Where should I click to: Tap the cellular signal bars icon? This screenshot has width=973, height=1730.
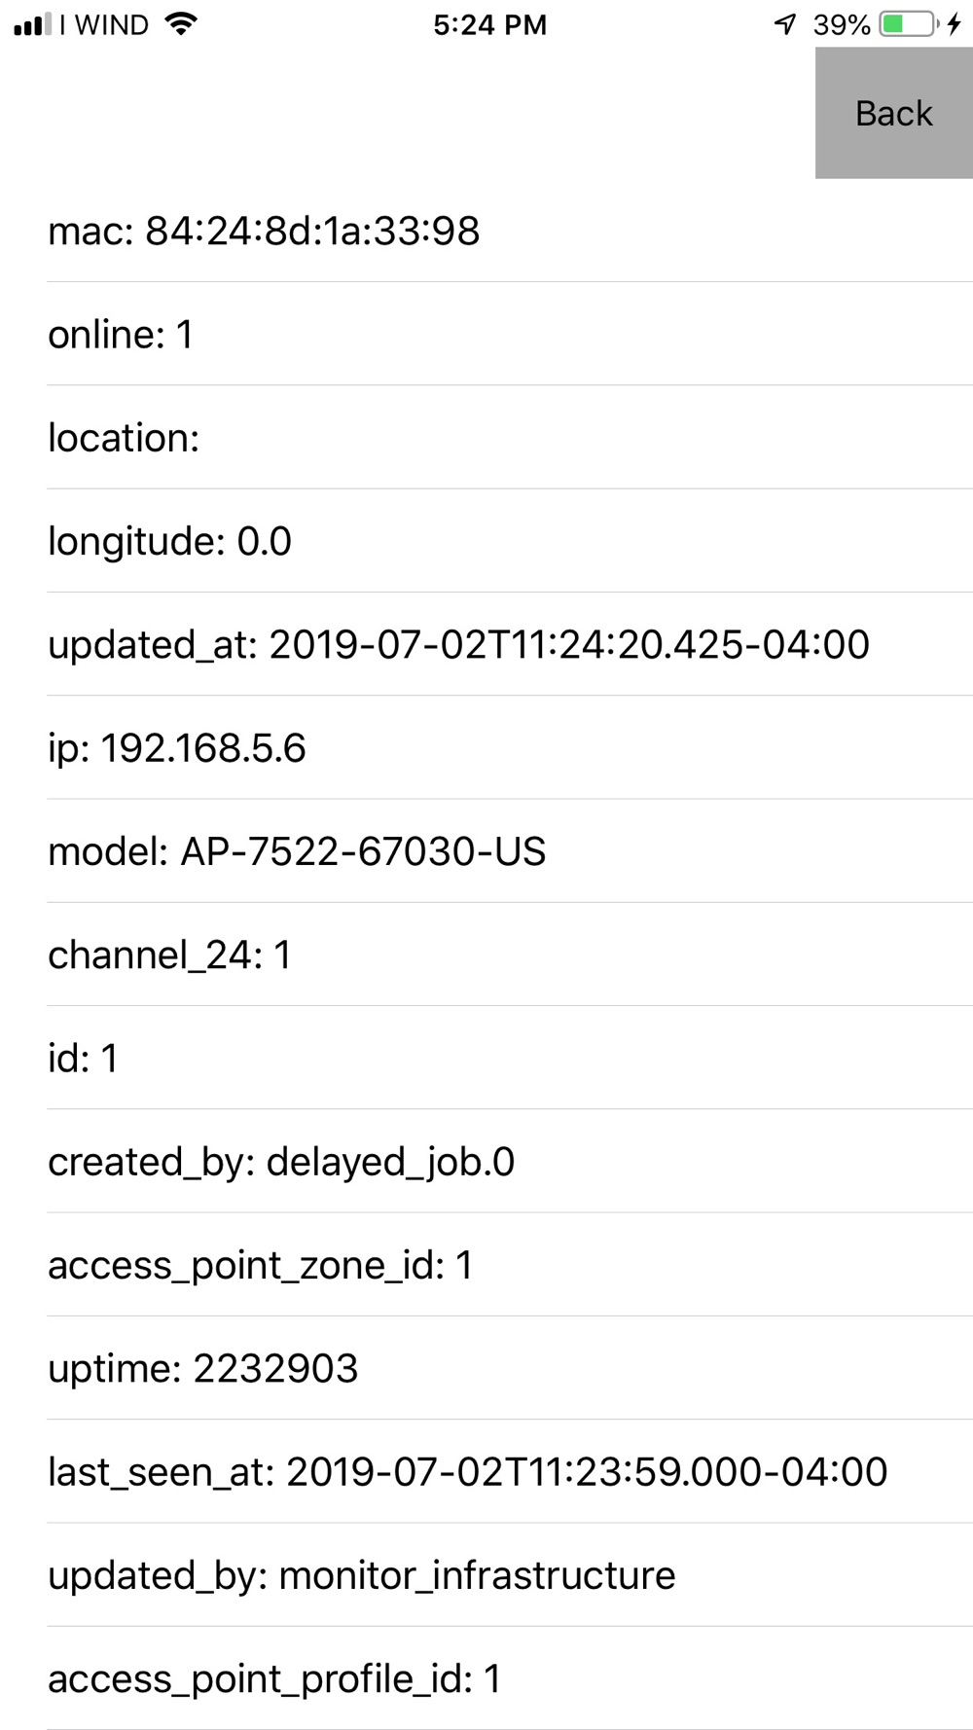pos(33,25)
